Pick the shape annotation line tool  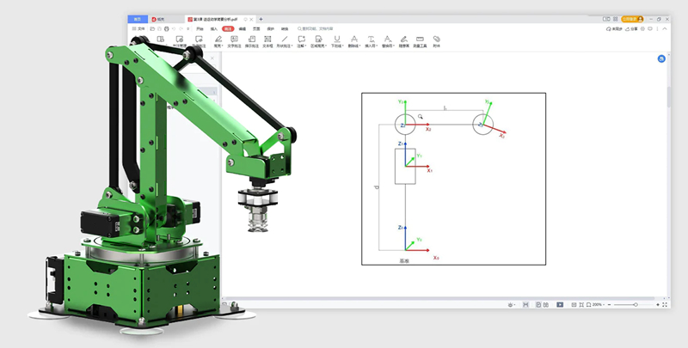284,40
